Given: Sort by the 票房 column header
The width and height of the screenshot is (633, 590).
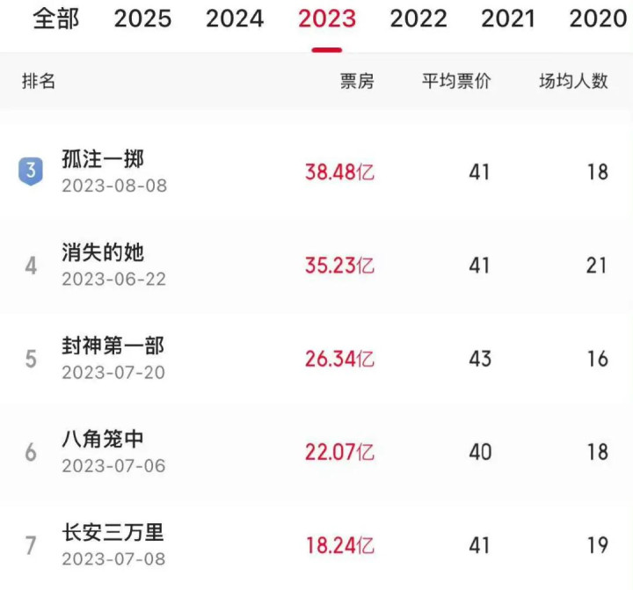Looking at the screenshot, I should tap(357, 81).
